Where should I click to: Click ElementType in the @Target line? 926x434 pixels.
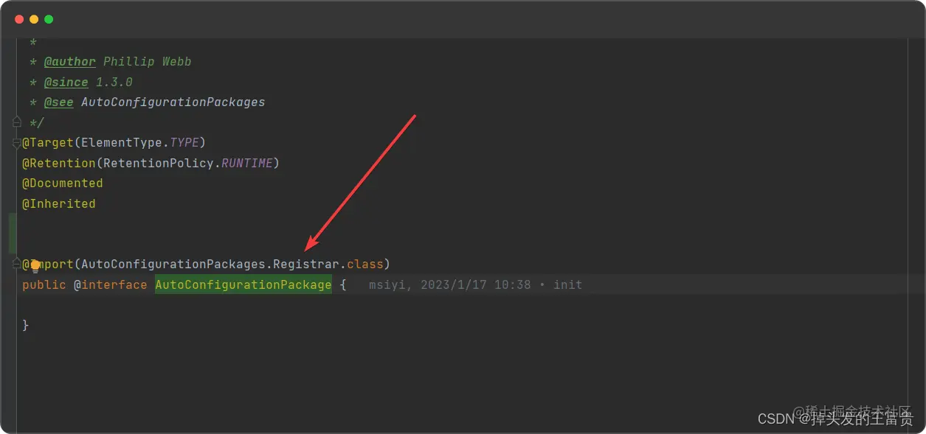[x=122, y=142]
